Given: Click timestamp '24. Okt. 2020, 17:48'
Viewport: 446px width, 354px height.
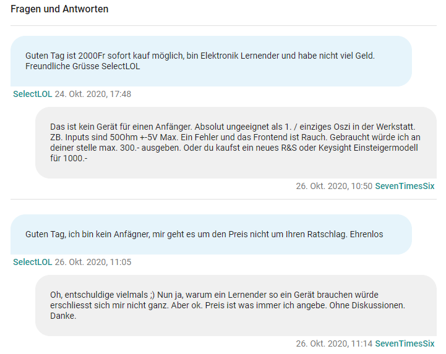Looking at the screenshot, I should click(x=93, y=94).
